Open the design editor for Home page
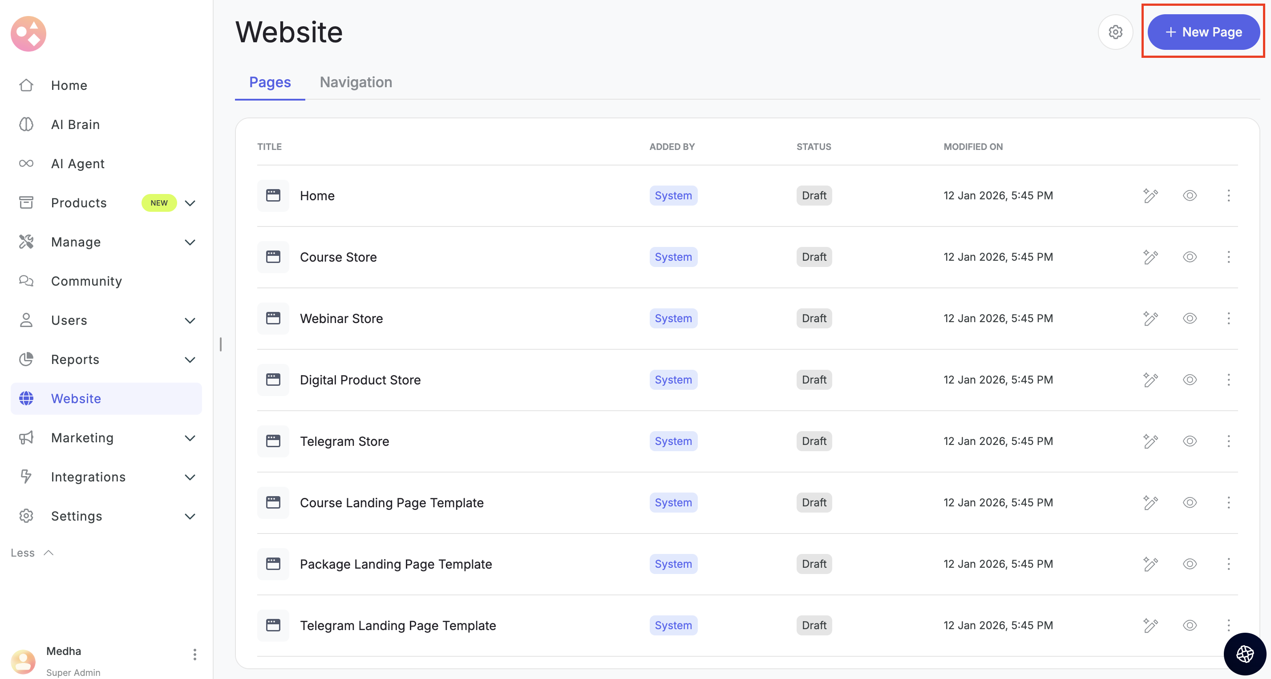This screenshot has width=1271, height=679. [1150, 196]
